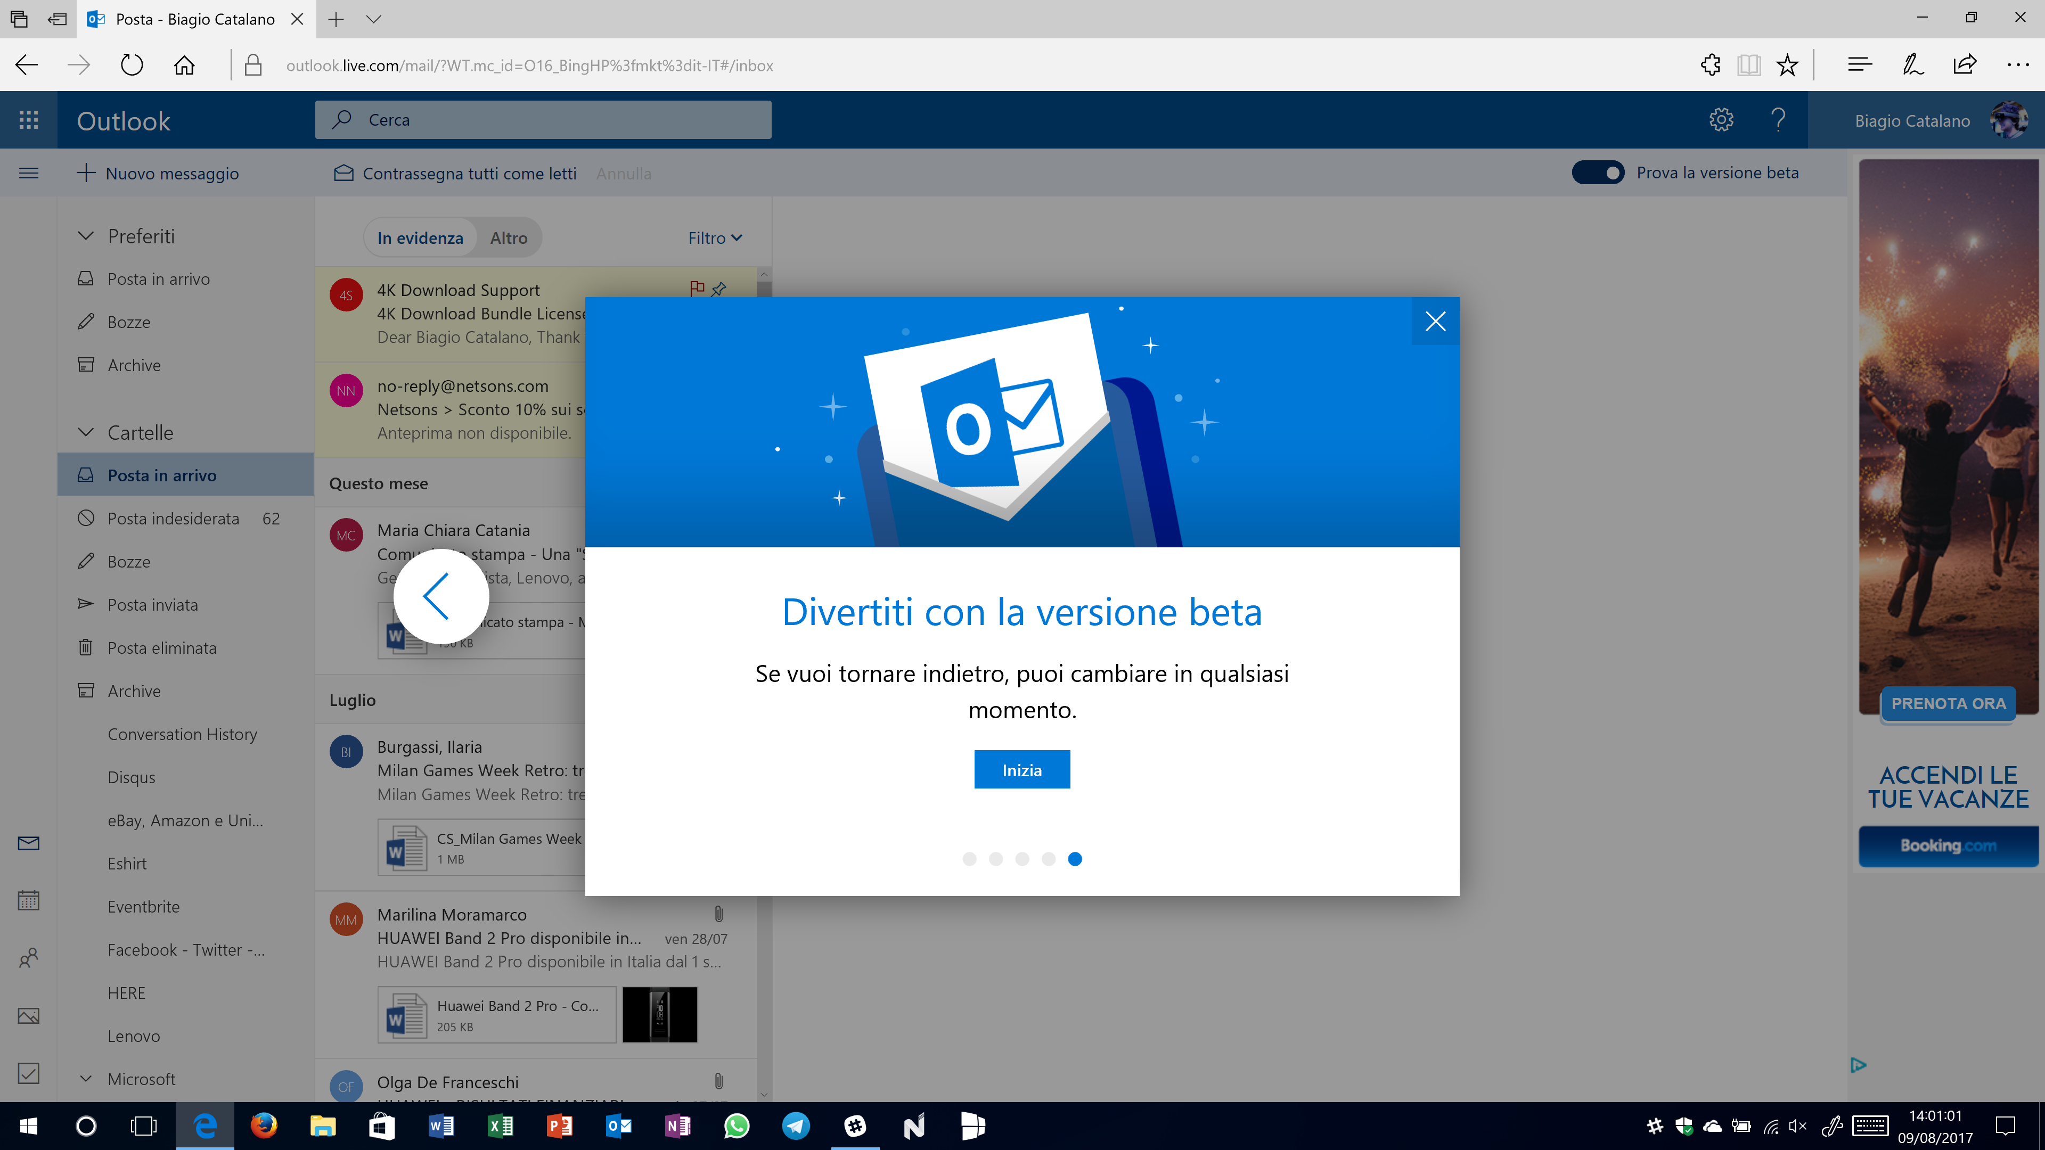Screen dimensions: 2045x1150
Task: Add web notes pen icon in Edge
Action: point(1912,65)
